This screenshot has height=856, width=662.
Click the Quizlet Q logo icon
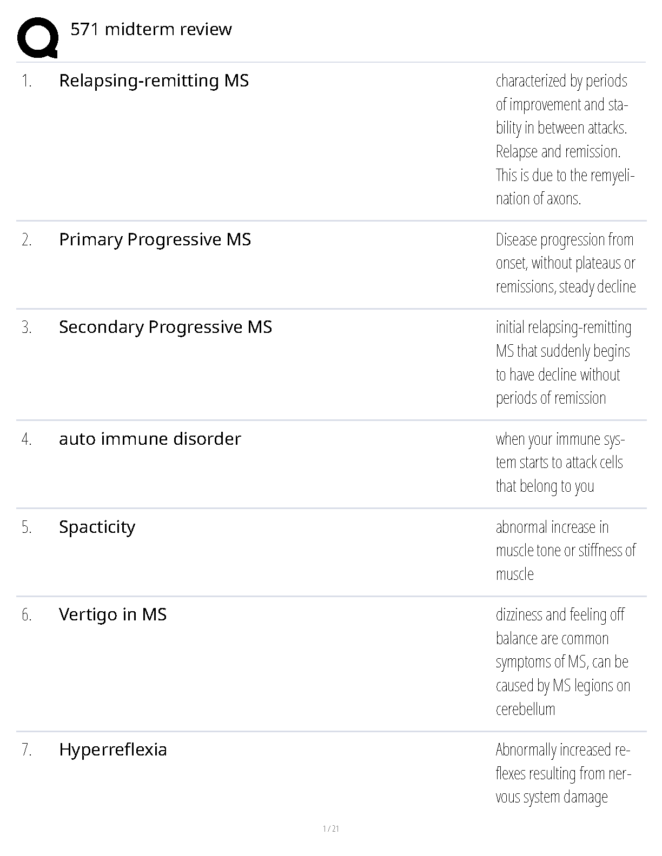click(37, 37)
